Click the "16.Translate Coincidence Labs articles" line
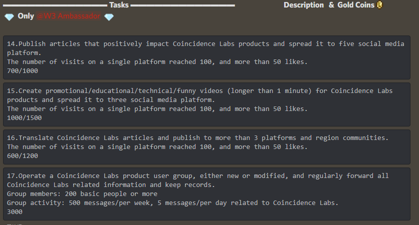Screen dimensions: 419x225 pyautogui.click(x=197, y=137)
